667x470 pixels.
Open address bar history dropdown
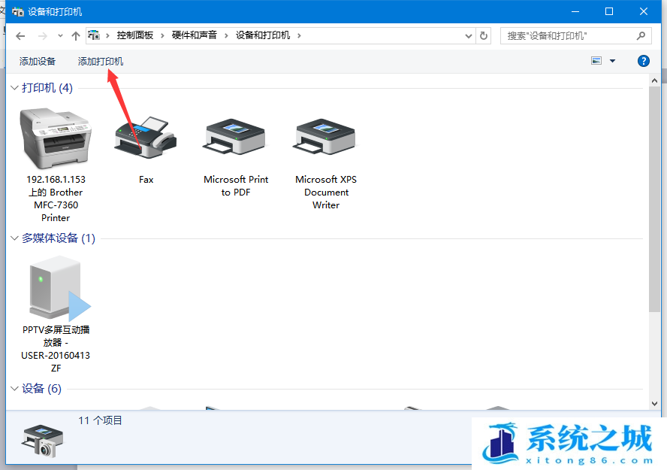469,36
